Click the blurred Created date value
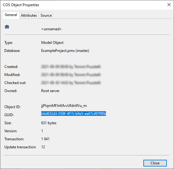Viewport: 174px width, 169px height. (71, 67)
